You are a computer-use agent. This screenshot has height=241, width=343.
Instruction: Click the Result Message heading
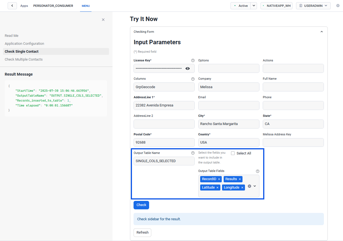click(x=19, y=74)
